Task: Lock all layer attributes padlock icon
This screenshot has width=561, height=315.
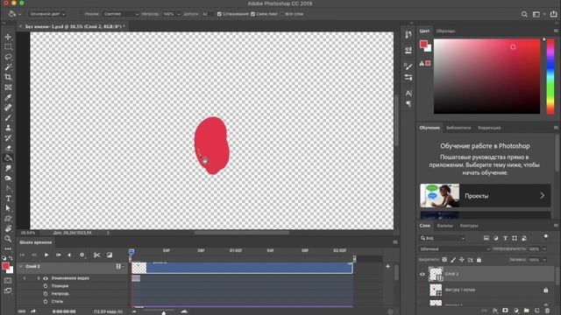Action: [x=479, y=260]
